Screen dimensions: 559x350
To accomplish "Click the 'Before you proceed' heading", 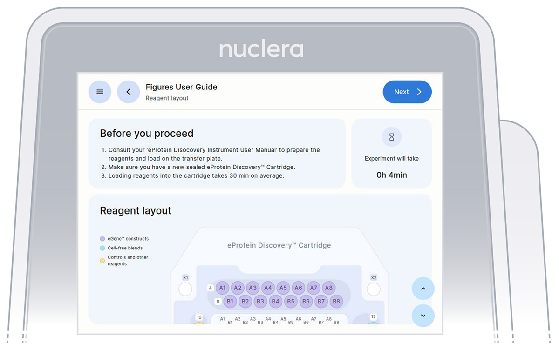I will tap(147, 134).
